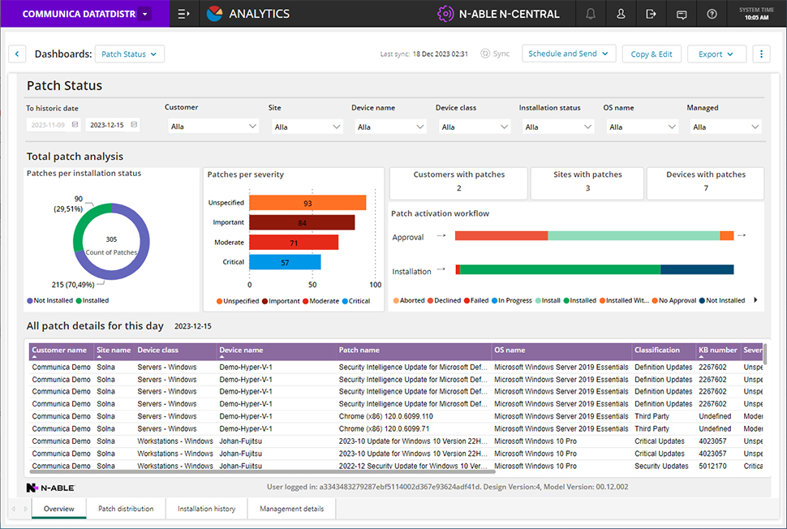Click the Sync refresh icon
Viewport: 787px width, 529px height.
[485, 54]
